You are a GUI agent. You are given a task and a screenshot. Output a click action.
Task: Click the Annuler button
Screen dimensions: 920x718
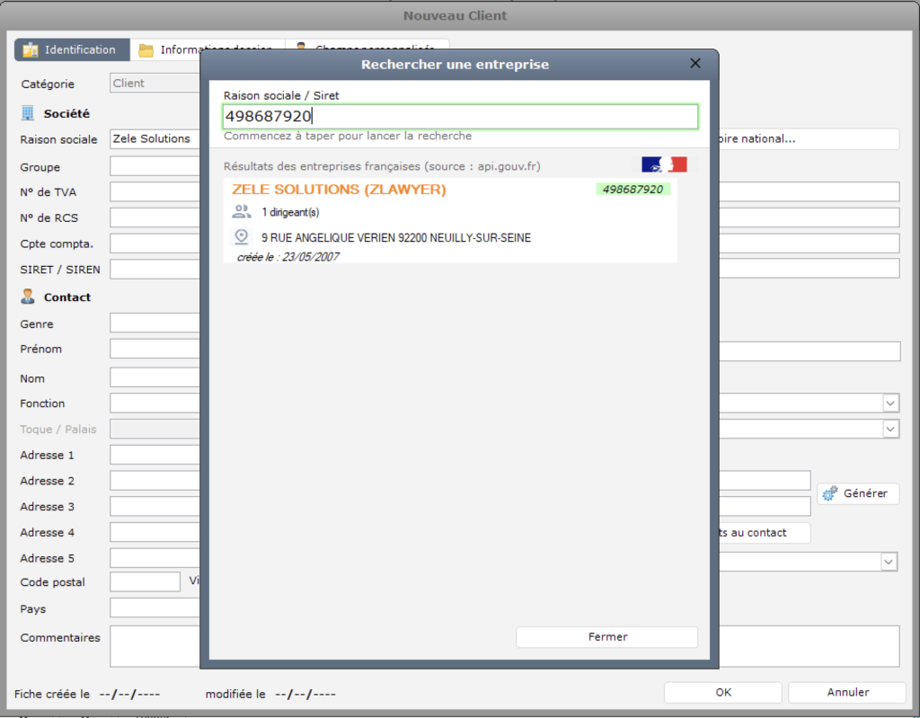pos(847,693)
